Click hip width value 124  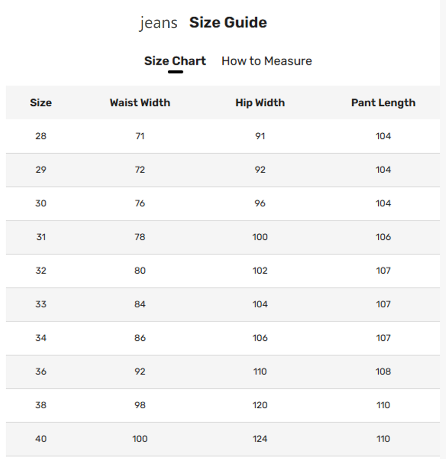tap(260, 439)
